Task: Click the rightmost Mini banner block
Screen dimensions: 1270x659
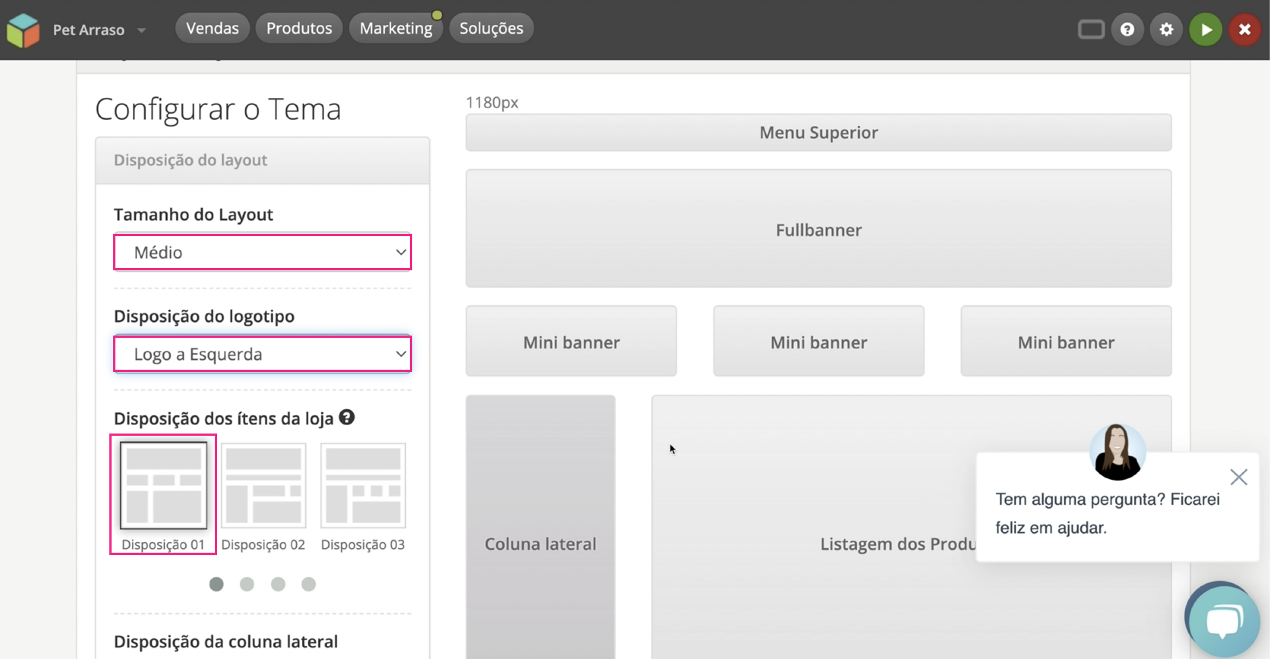Action: (1066, 341)
